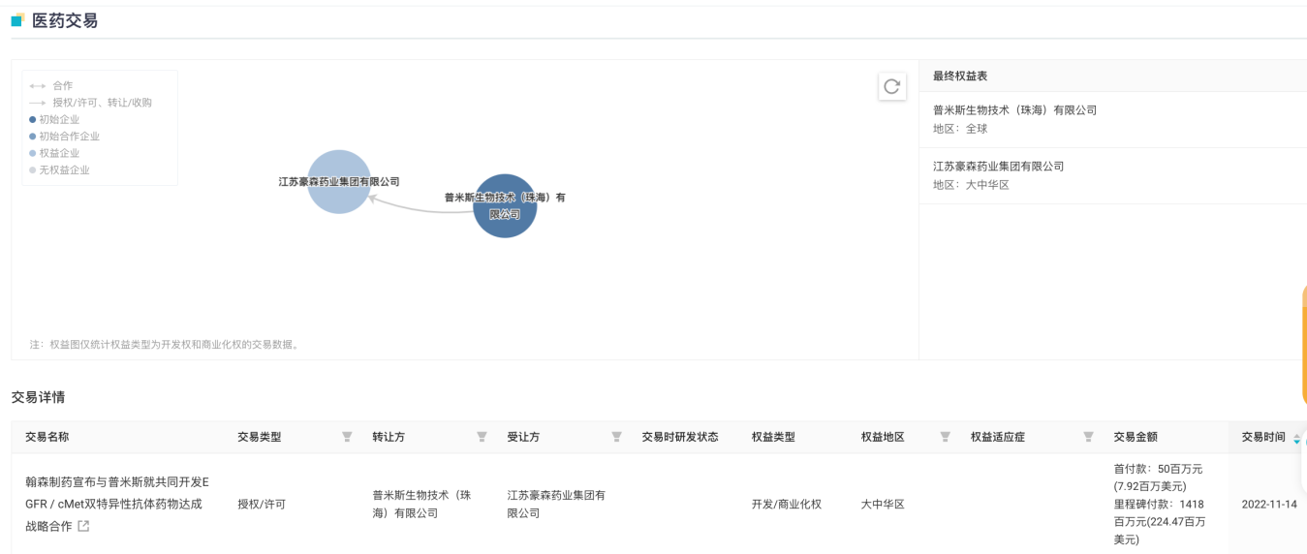1307x554 pixels.
Task: Click the 授权/许可、转让/收购 arrow legend item
Action: (x=94, y=103)
